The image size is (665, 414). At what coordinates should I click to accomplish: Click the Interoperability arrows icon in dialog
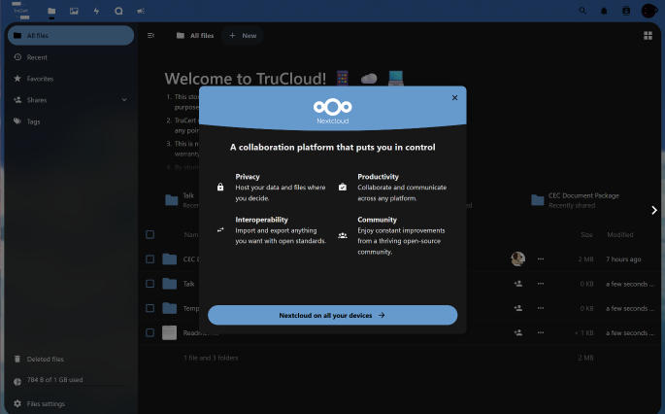pyautogui.click(x=220, y=230)
